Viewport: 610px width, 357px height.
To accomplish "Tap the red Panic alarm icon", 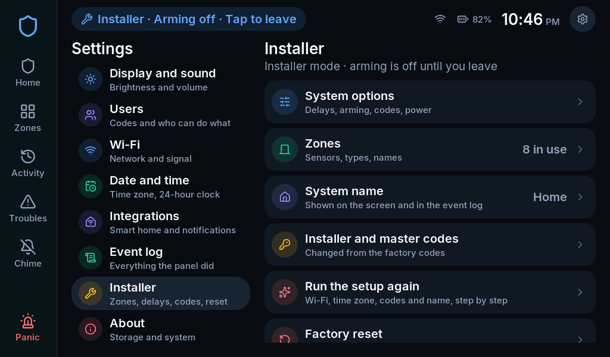I will pos(27,322).
